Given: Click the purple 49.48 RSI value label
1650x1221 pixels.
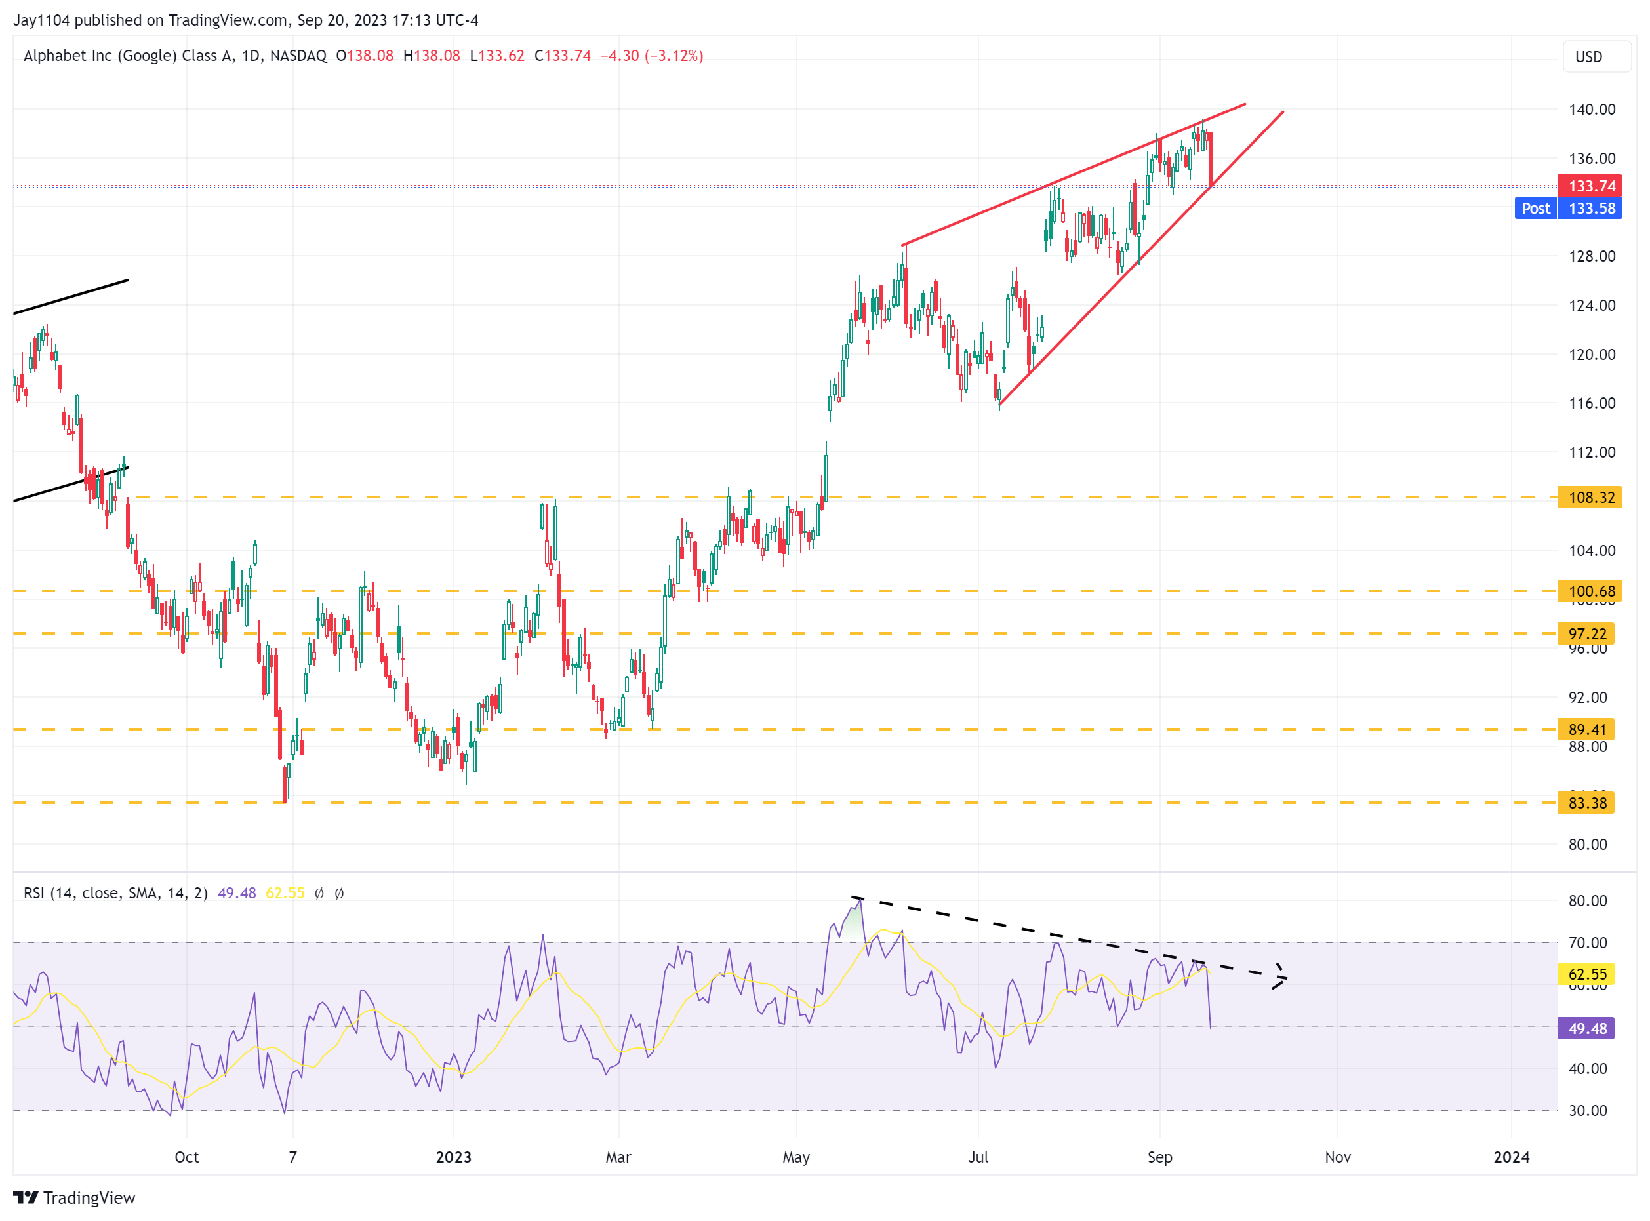Looking at the screenshot, I should click(x=1586, y=1028).
